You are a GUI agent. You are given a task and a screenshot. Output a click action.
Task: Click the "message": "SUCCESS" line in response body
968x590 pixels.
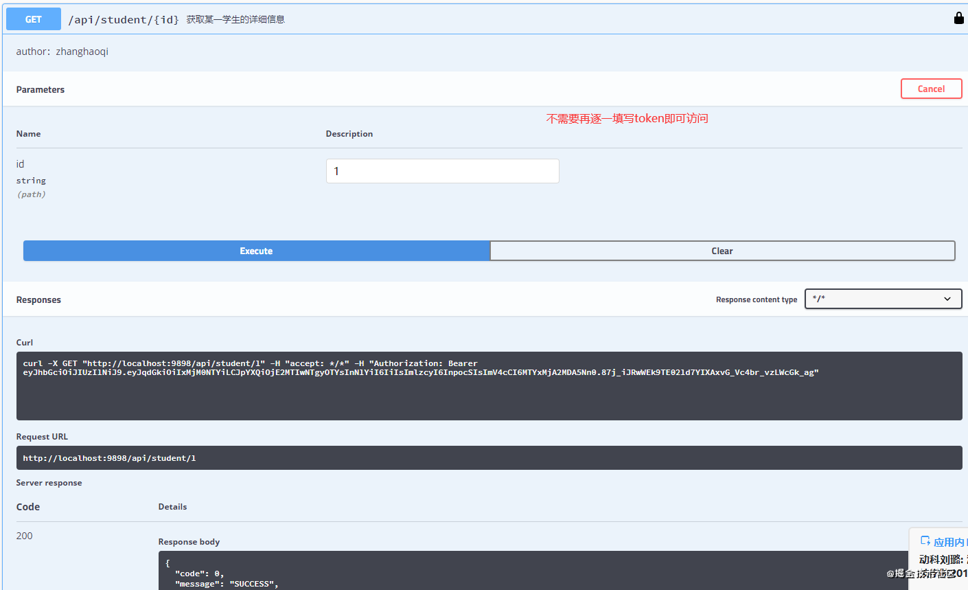(x=227, y=584)
